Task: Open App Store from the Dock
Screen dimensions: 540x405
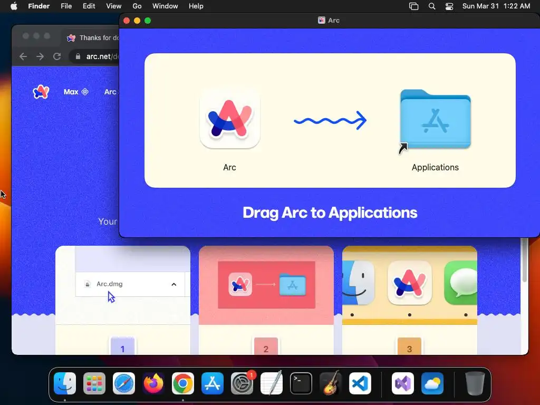Action: [x=213, y=383]
